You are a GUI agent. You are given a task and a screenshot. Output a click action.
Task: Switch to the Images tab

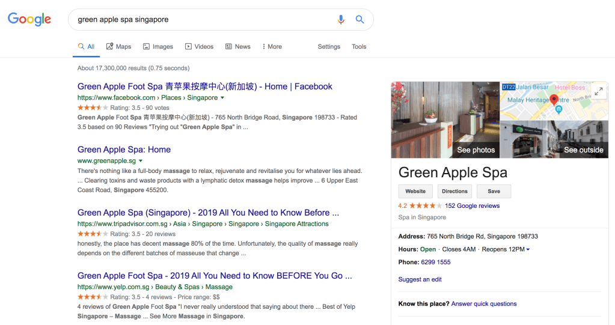tap(158, 46)
